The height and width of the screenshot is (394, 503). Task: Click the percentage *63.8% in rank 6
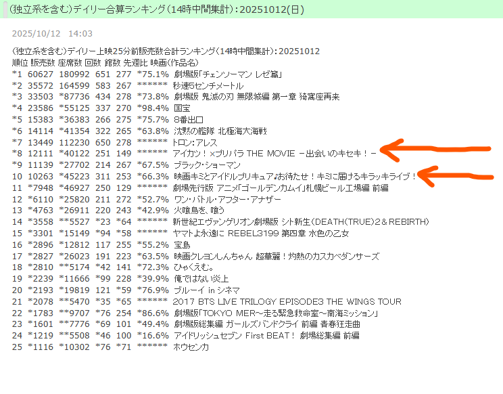point(153,131)
